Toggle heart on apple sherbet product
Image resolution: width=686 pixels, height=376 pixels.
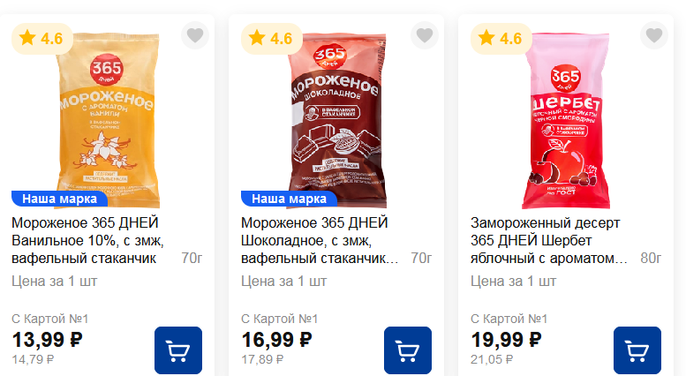[x=654, y=35]
